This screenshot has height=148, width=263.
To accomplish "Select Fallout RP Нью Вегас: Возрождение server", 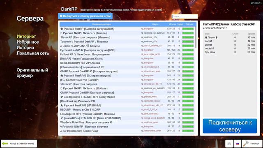I will click(127, 54).
